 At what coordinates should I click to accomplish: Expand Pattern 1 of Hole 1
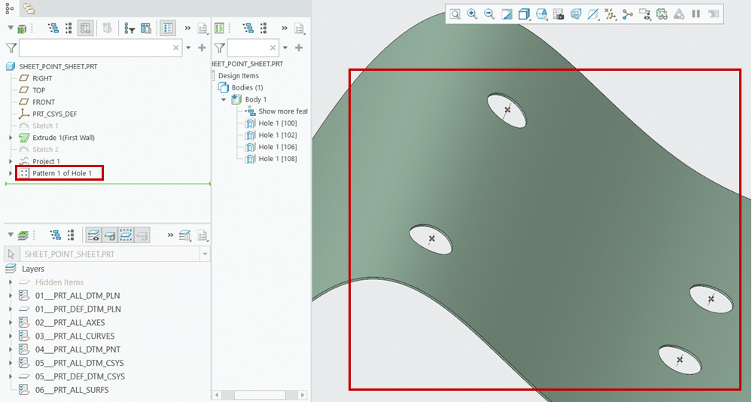(11, 173)
